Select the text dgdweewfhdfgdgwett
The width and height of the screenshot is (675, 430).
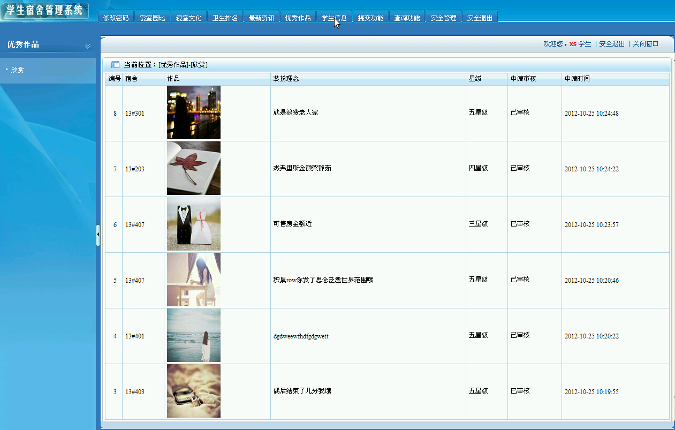301,336
